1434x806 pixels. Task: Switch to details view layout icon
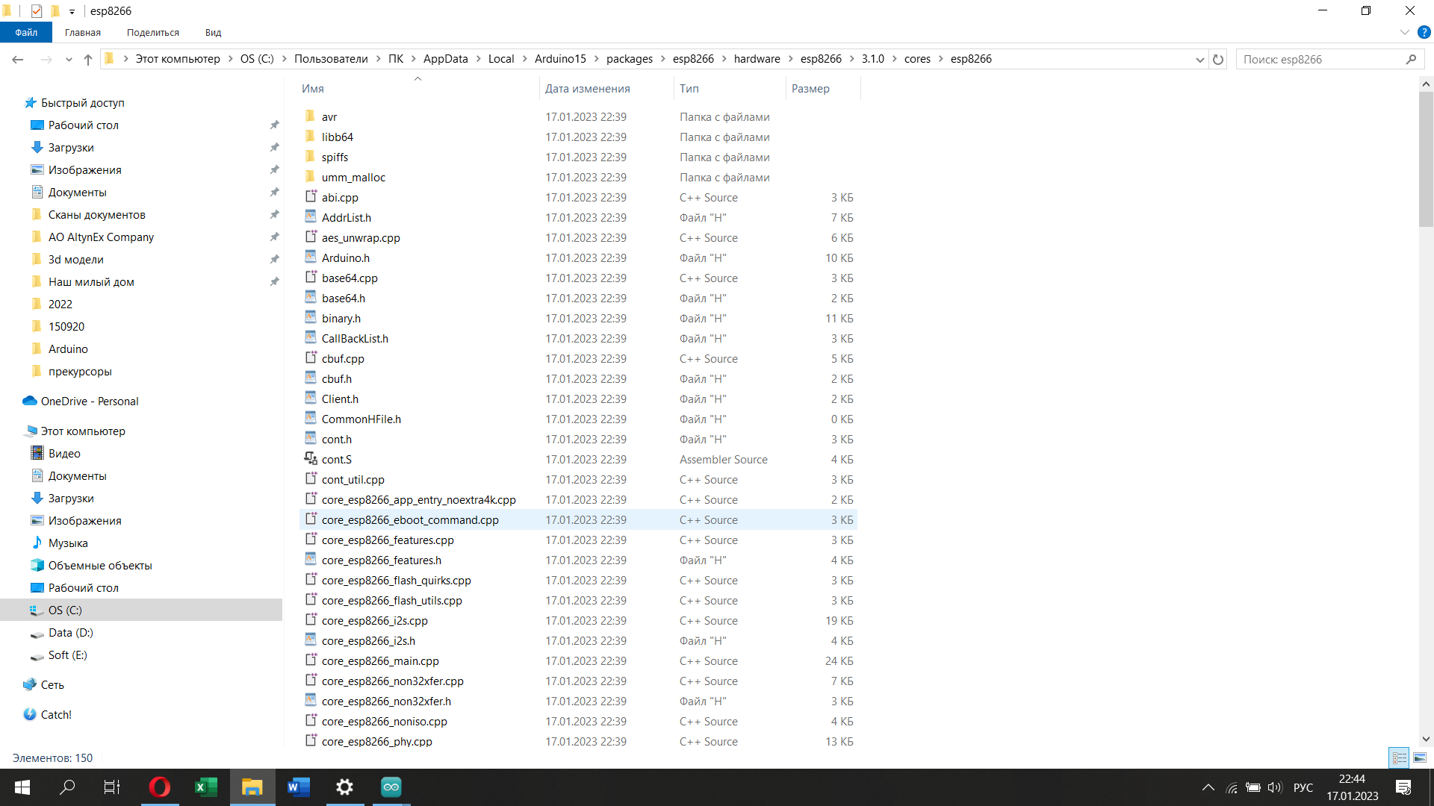[1399, 757]
